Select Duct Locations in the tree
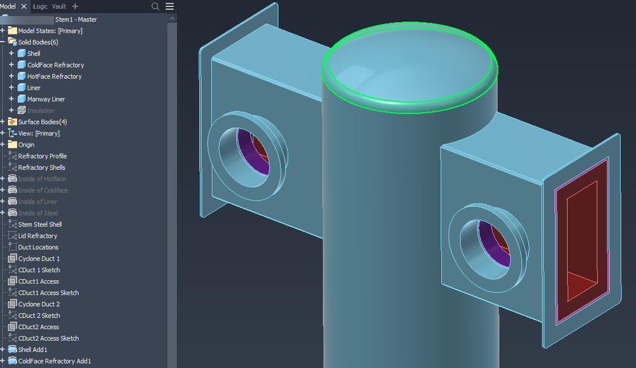This screenshot has height=368, width=636. (38, 247)
